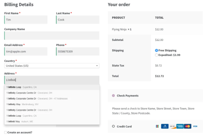Click the Visa card icon

click(x=195, y=126)
